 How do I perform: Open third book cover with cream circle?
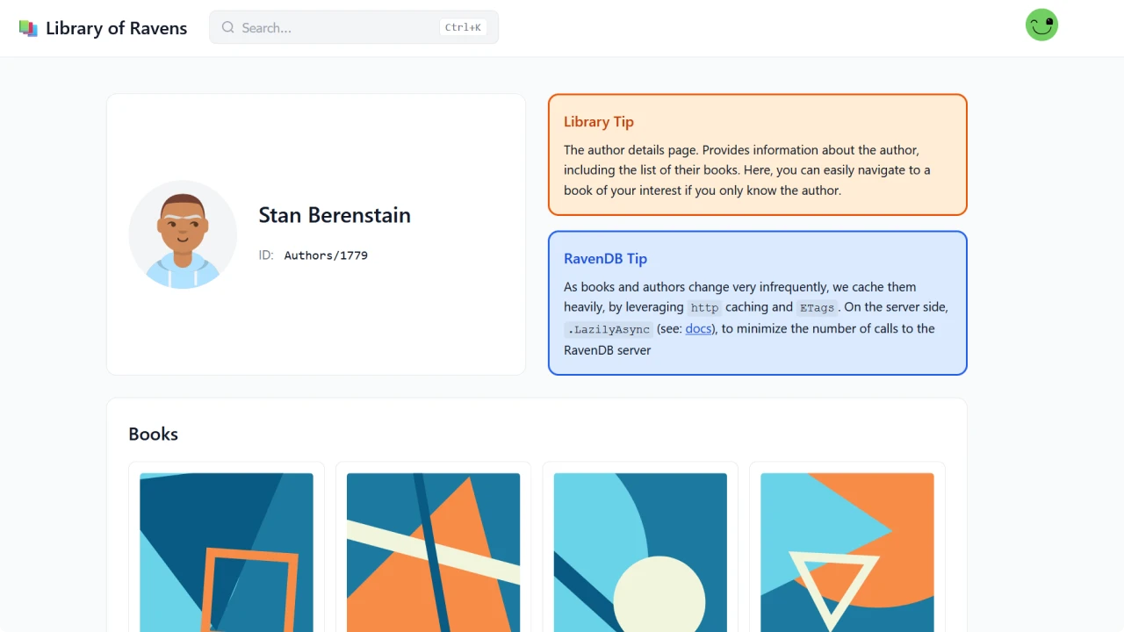640,552
